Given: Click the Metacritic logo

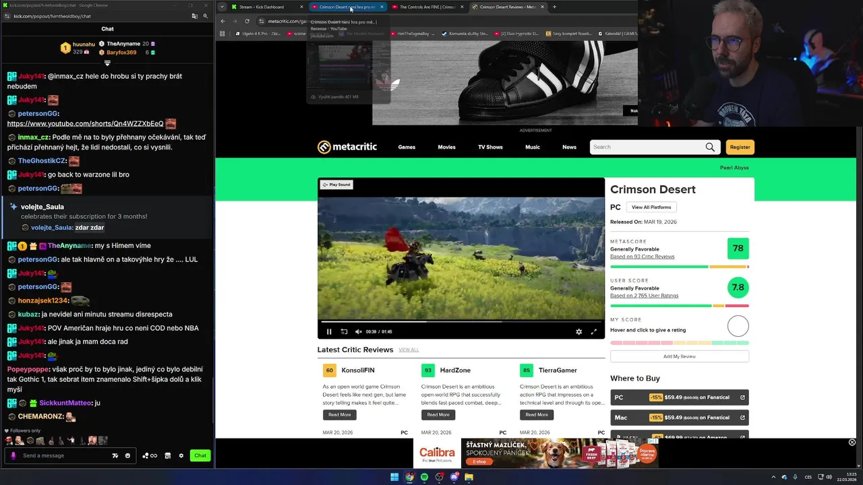Looking at the screenshot, I should click(347, 147).
